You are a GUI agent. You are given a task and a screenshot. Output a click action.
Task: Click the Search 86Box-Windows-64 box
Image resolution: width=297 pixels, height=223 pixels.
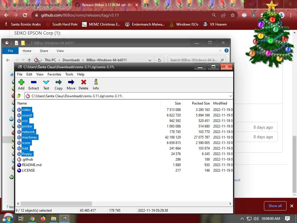pos(197,60)
